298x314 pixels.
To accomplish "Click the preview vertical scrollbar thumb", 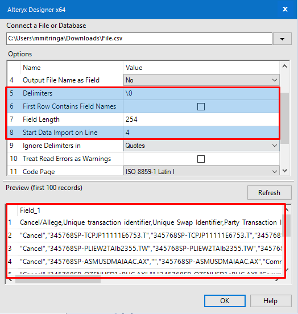I will (x=287, y=225).
